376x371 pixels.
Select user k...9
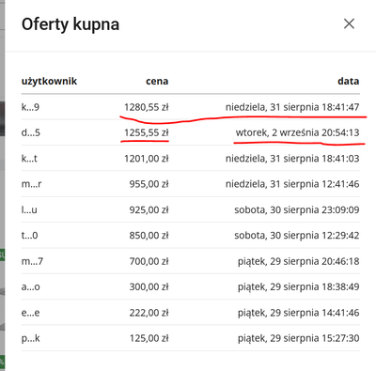click(x=30, y=107)
